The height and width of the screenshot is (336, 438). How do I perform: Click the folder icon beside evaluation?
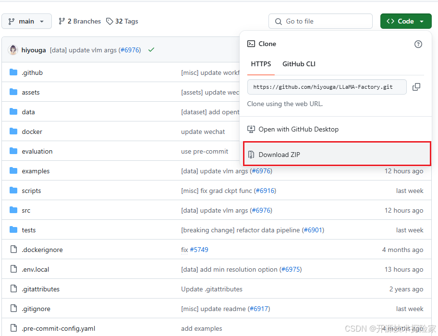click(x=13, y=151)
